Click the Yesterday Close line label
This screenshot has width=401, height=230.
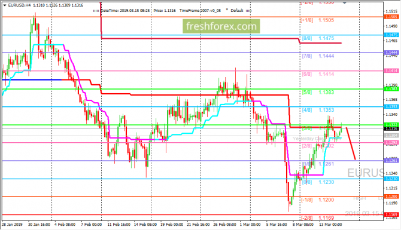[x=309, y=139]
